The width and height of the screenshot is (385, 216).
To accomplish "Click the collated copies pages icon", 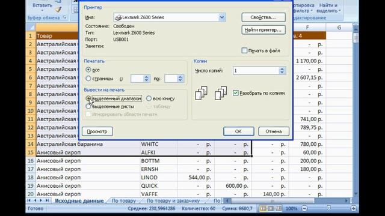I will click(x=202, y=93).
